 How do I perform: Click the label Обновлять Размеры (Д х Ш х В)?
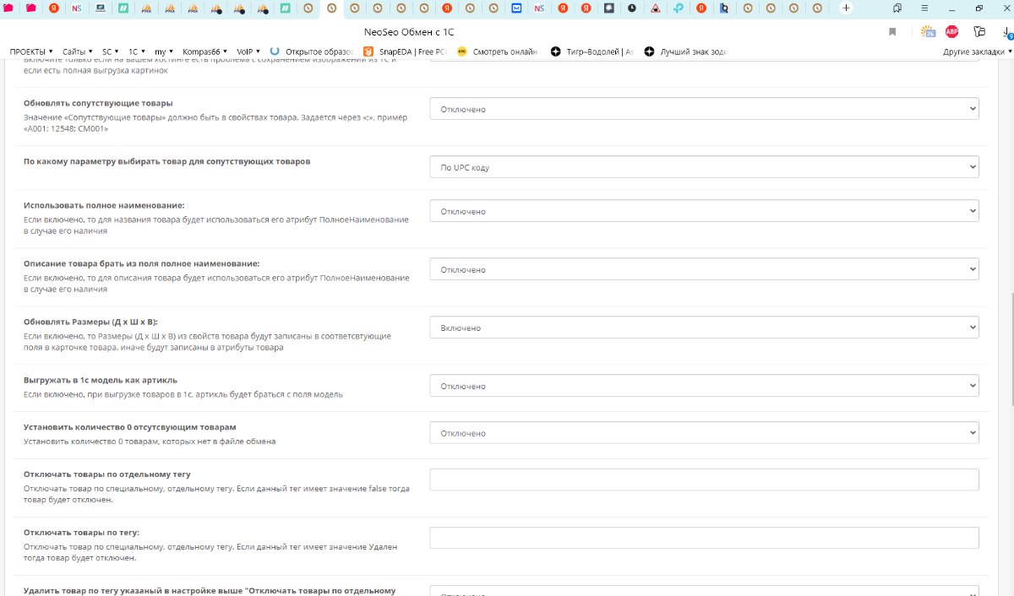pos(90,322)
